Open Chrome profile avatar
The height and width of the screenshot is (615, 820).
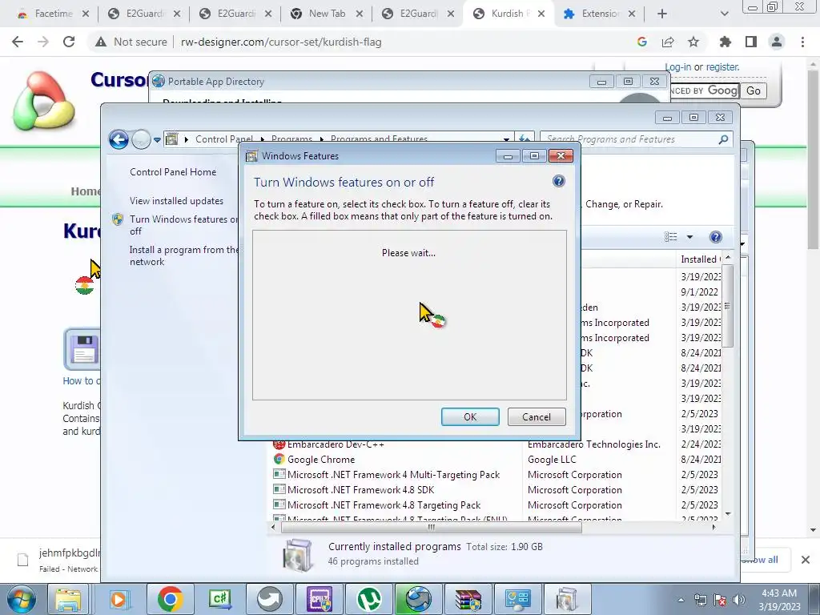pos(777,42)
